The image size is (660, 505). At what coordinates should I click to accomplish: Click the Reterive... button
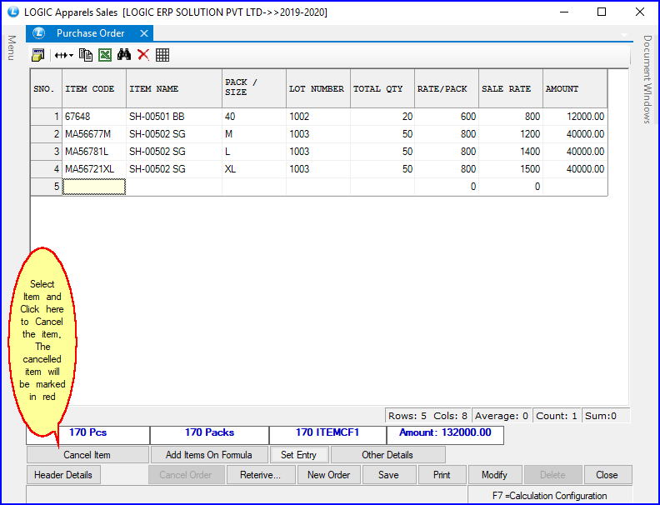click(x=261, y=475)
